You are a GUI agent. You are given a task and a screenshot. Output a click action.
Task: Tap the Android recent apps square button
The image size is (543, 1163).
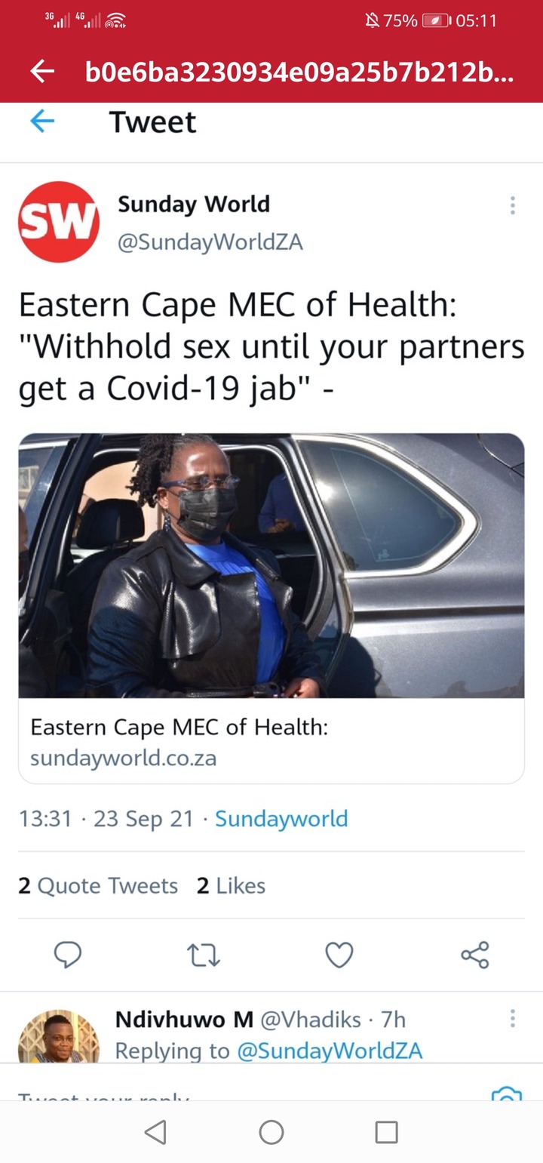point(387,1131)
